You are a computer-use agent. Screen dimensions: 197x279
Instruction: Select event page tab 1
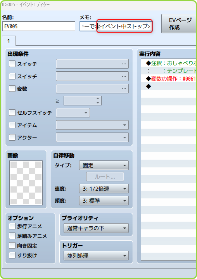tap(9, 41)
